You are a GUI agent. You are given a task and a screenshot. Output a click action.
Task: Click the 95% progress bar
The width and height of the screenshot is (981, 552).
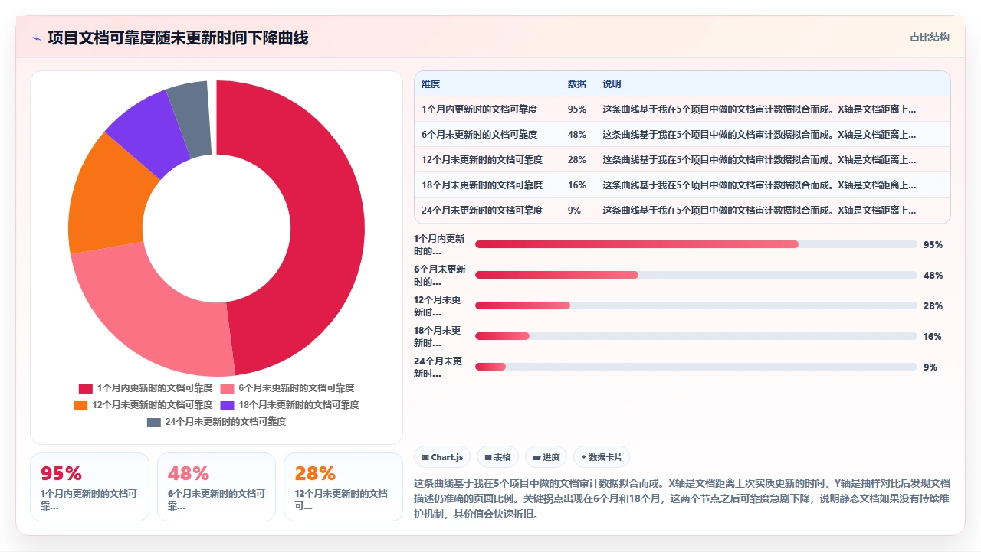pyautogui.click(x=696, y=244)
